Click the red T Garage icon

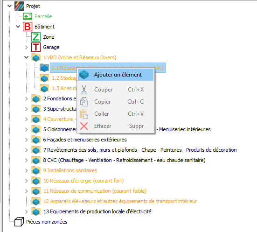pos(36,47)
